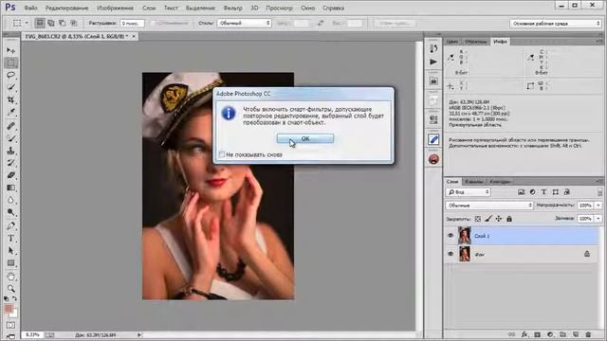Toggle lock position icon
The height and width of the screenshot is (341, 607).
pyautogui.click(x=499, y=219)
